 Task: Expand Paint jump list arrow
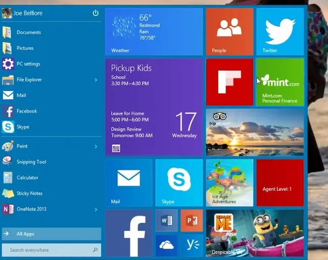[x=96, y=146]
